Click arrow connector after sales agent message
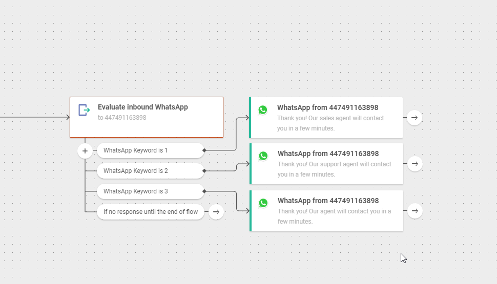497x284 pixels. 415,118
